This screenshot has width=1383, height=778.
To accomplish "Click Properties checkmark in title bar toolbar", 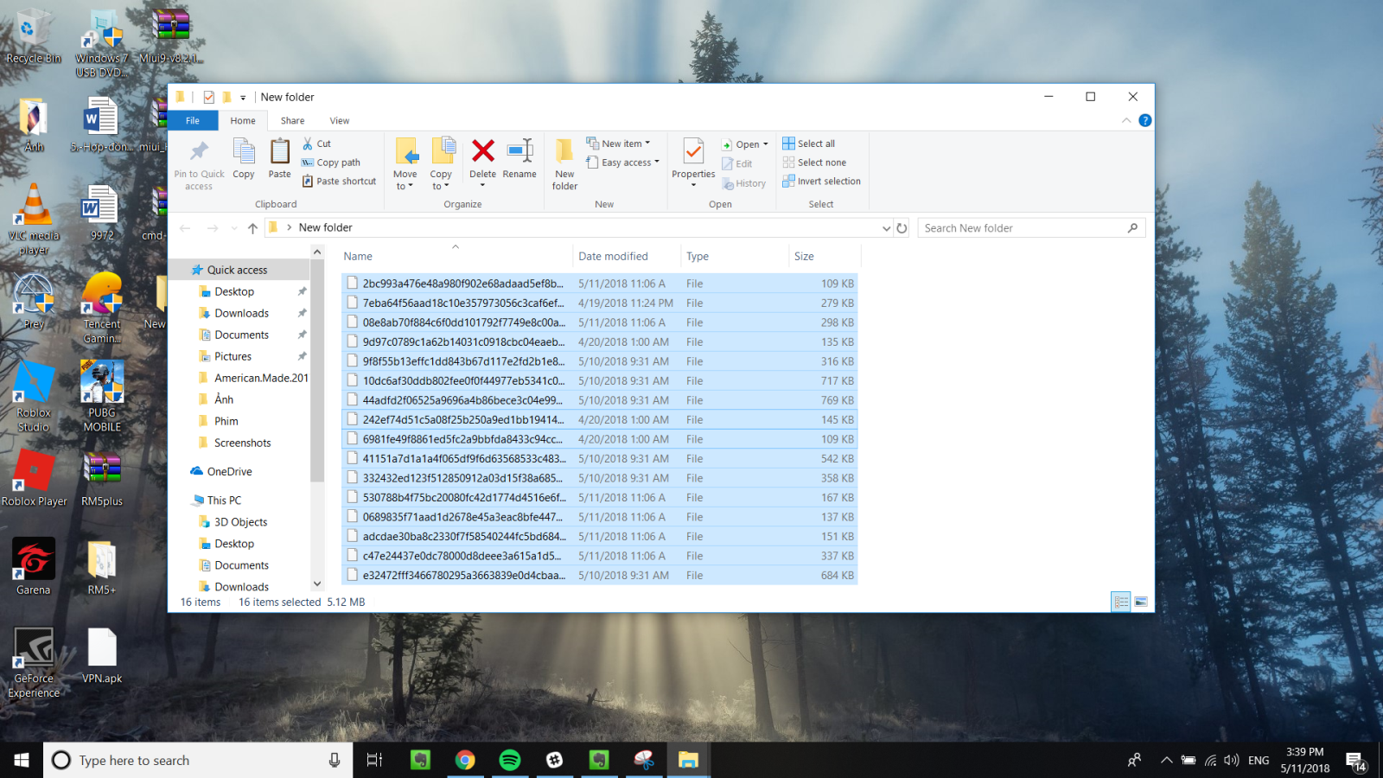I will point(208,97).
